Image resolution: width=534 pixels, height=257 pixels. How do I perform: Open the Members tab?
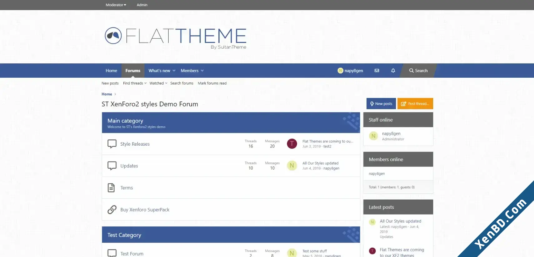190,70
